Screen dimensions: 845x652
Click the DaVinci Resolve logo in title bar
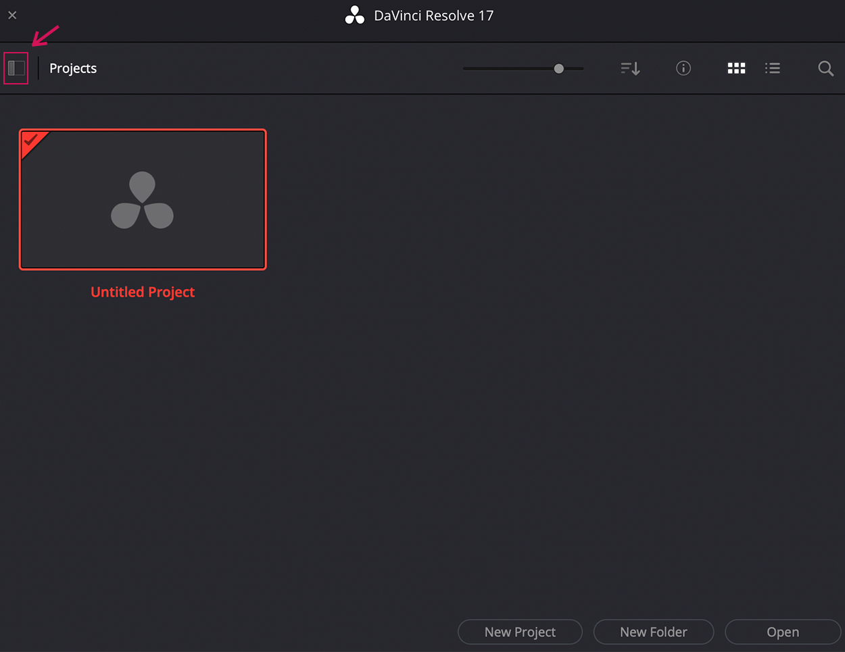(355, 16)
